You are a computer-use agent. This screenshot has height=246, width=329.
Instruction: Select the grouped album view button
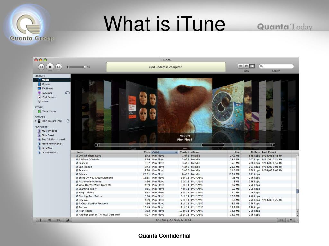(x=246, y=66)
